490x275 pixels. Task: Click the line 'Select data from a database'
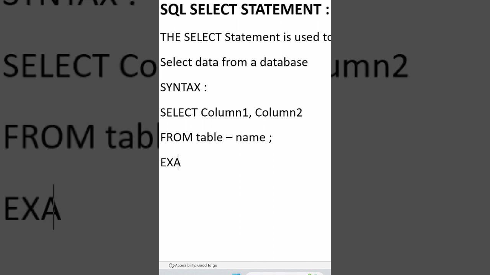click(234, 62)
